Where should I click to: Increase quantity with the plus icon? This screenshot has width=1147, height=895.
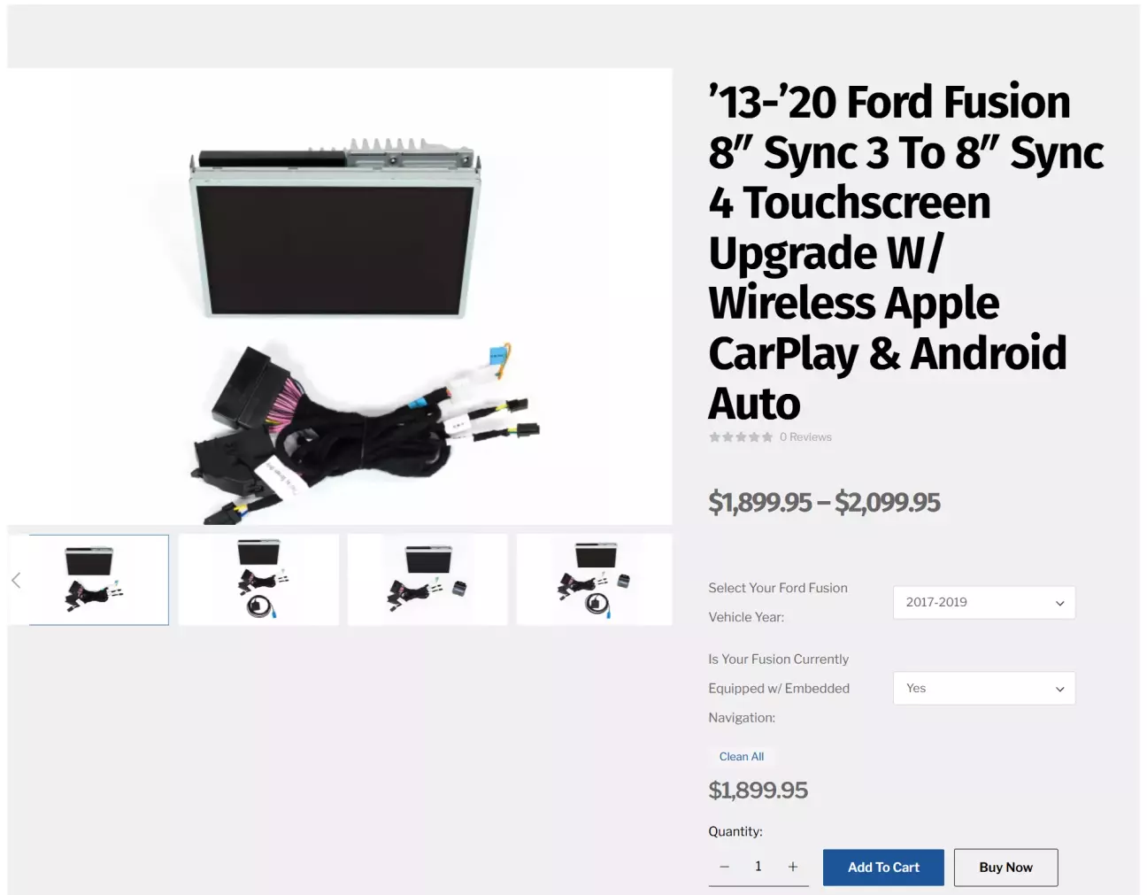(792, 867)
